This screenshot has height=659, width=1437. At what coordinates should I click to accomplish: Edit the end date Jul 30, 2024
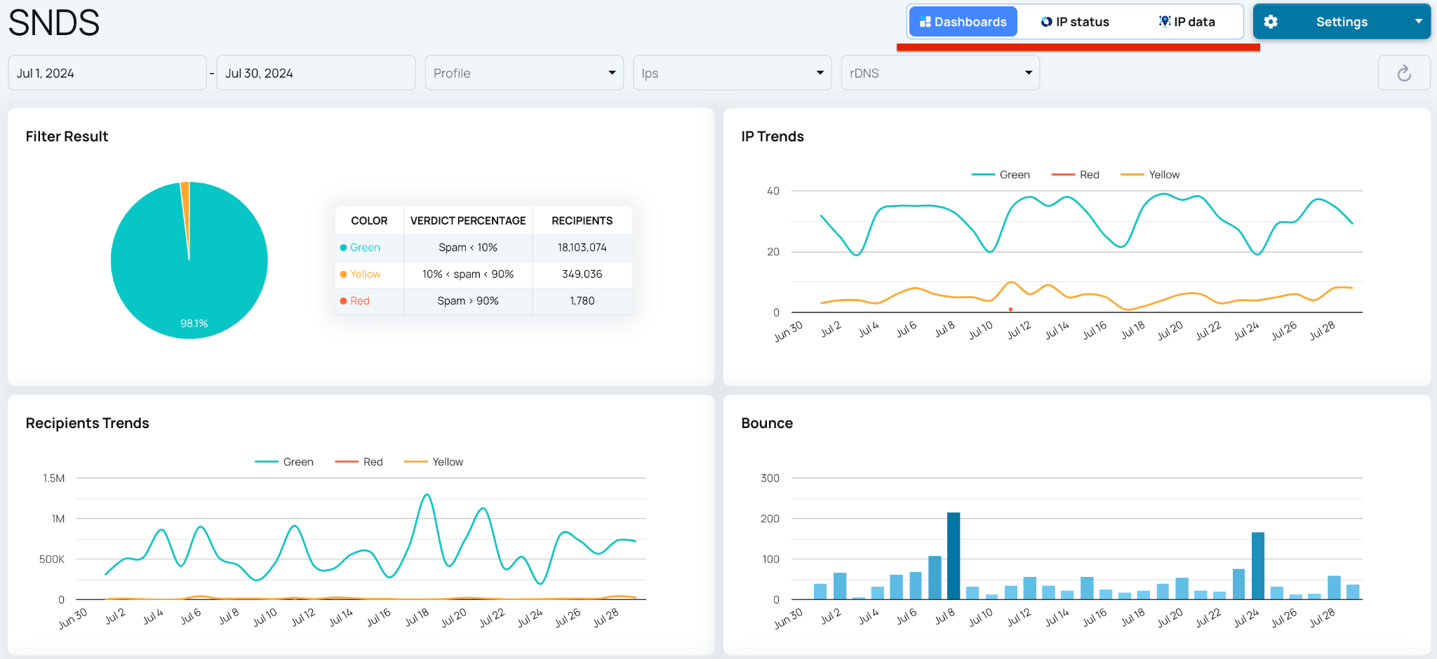click(x=316, y=73)
